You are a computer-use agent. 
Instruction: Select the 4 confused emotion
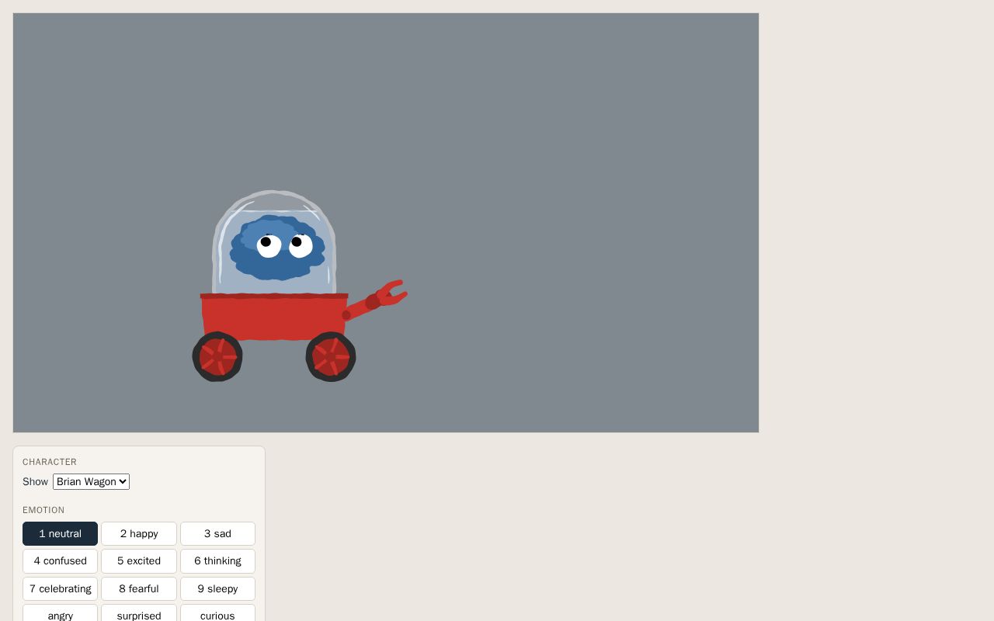point(60,560)
